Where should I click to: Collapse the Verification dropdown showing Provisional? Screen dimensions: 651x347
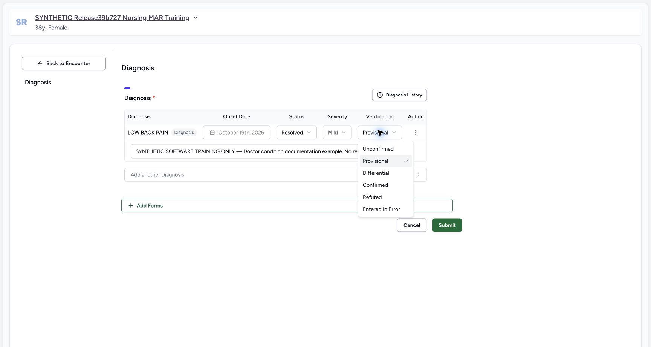point(379,132)
